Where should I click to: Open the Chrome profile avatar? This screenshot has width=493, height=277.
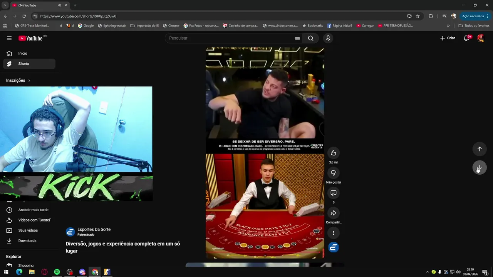click(x=454, y=16)
